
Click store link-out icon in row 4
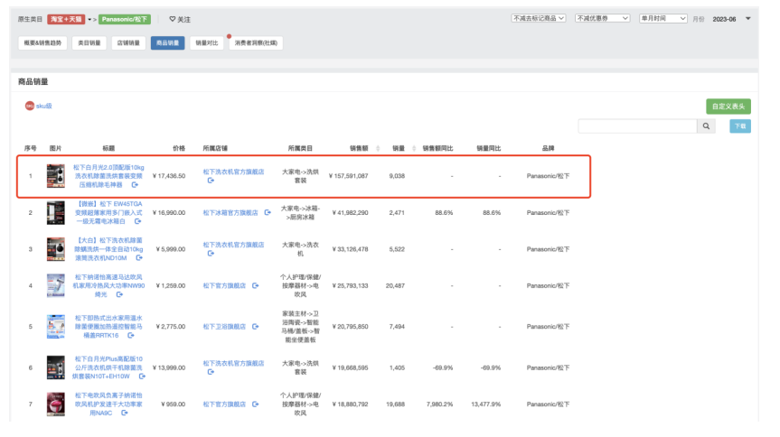[x=255, y=286]
